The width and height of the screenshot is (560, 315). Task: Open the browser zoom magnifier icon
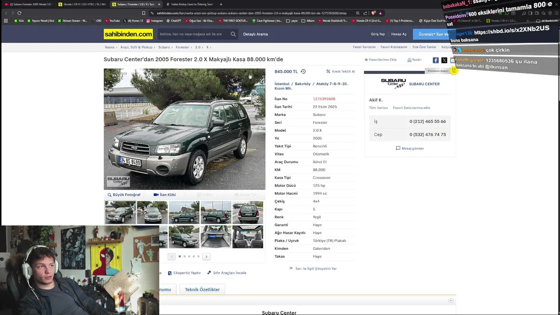(x=358, y=13)
